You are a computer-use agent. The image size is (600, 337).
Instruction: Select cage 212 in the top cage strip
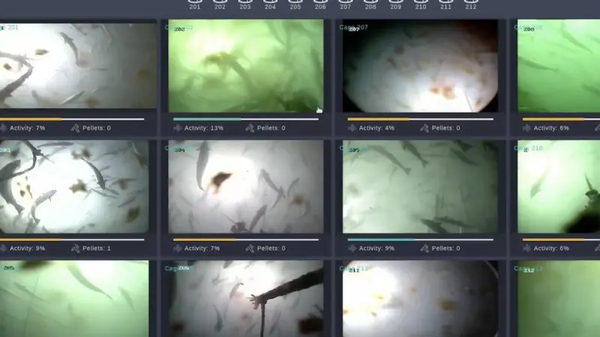point(471,4)
